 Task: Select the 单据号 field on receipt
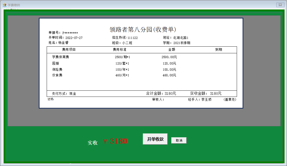point(63,33)
